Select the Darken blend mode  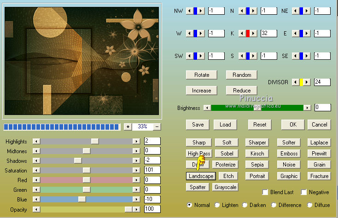tap(245, 205)
